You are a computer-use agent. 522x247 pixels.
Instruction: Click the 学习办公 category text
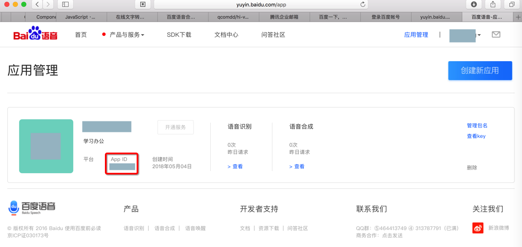94,141
